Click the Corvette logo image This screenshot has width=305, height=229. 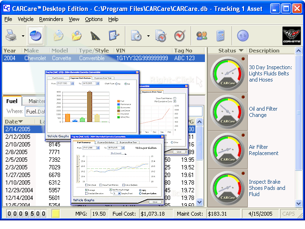pos(291,36)
